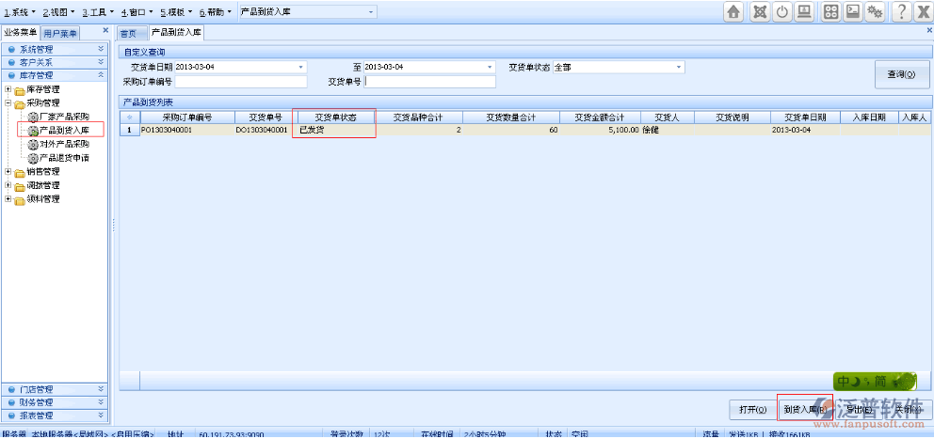934x439 pixels.
Task: Expand the 财务管理 accordion section
Action: (x=56, y=402)
